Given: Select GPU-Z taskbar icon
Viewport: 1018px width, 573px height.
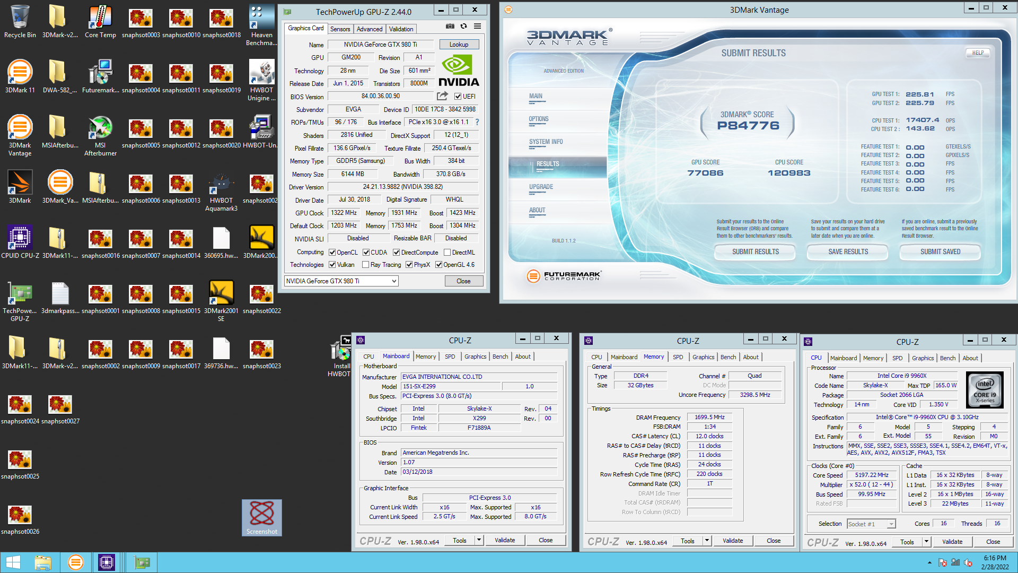Looking at the screenshot, I should (142, 562).
